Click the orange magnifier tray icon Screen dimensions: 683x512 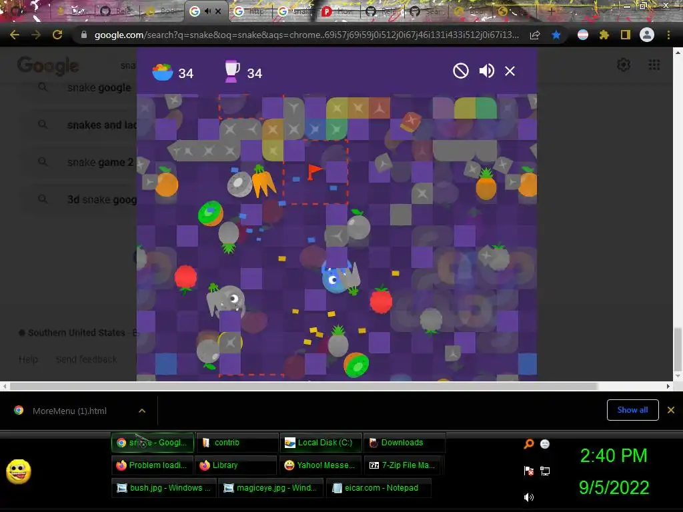528,443
